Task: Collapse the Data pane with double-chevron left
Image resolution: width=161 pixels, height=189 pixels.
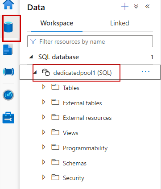Action: tap(147, 6)
